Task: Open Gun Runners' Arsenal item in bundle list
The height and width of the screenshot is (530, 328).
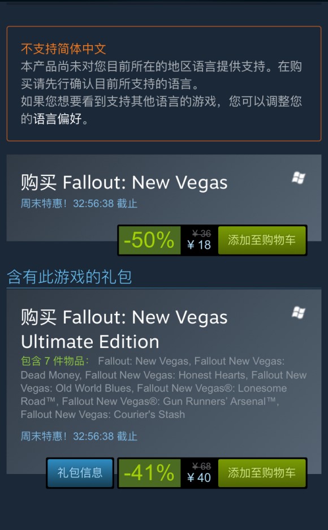Action: (169, 401)
